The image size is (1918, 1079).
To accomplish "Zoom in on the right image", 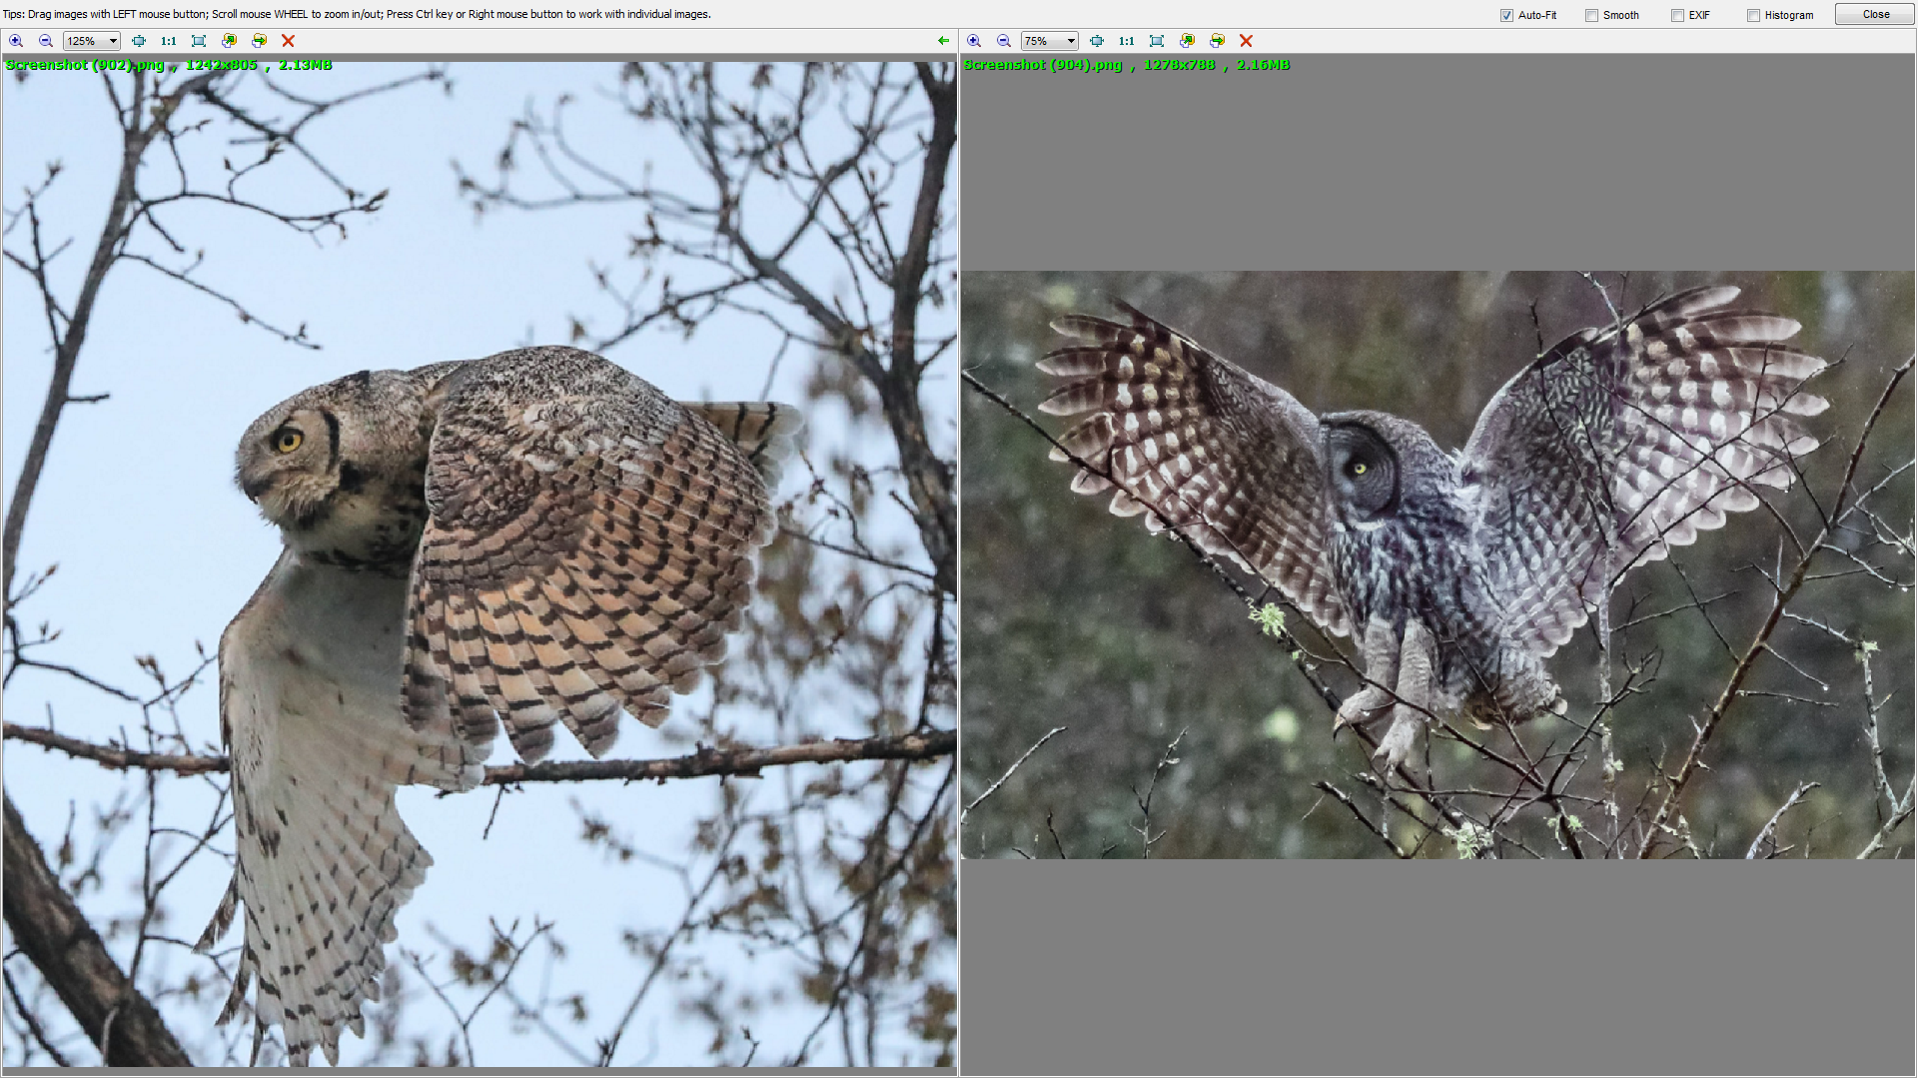I will [x=974, y=41].
